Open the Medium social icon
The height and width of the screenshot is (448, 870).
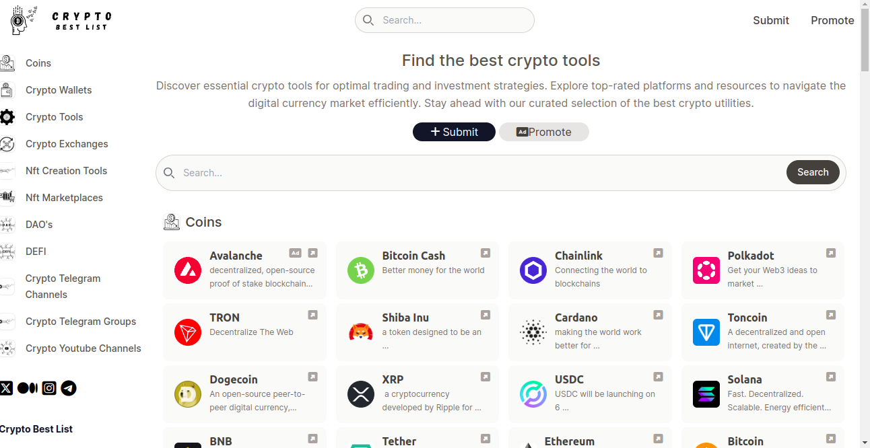click(x=27, y=388)
